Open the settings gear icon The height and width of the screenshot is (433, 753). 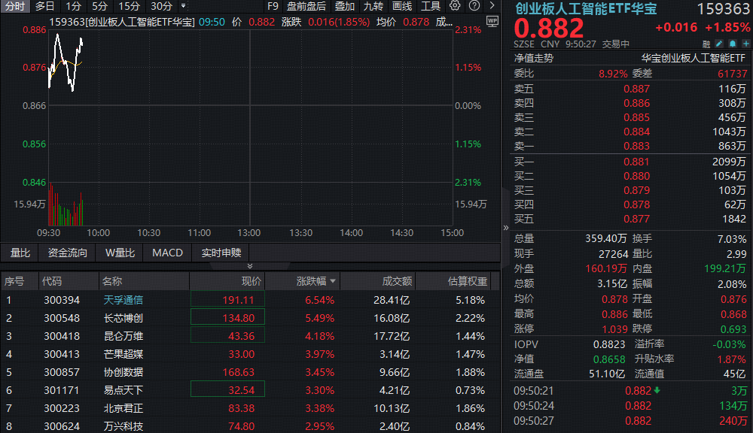click(x=455, y=6)
